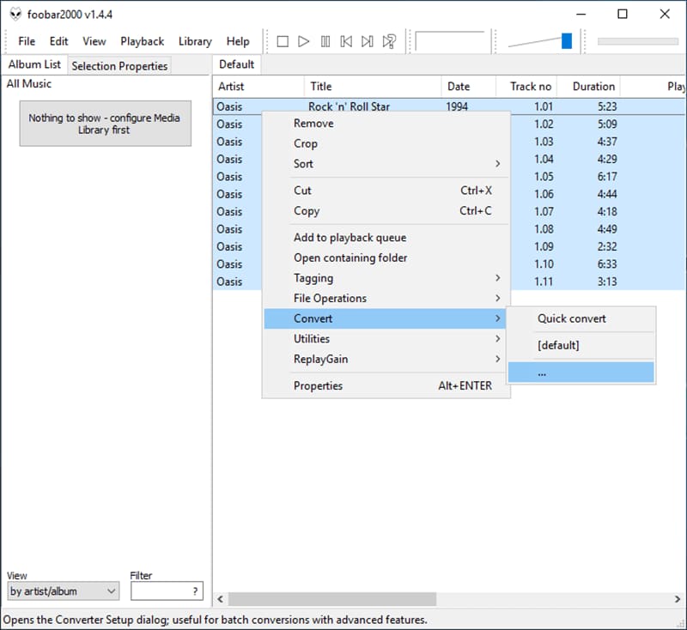Expand the Utilities submenu
687x630 pixels.
point(386,338)
